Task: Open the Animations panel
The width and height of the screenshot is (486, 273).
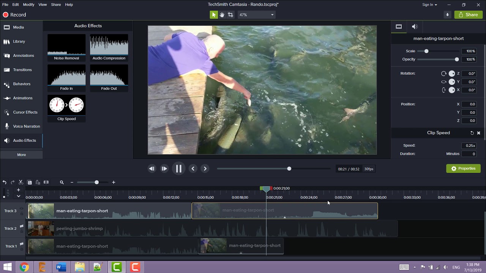Action: (x=21, y=98)
